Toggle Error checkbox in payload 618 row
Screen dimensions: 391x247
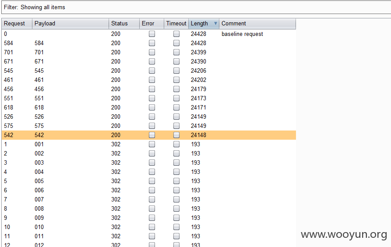click(152, 107)
